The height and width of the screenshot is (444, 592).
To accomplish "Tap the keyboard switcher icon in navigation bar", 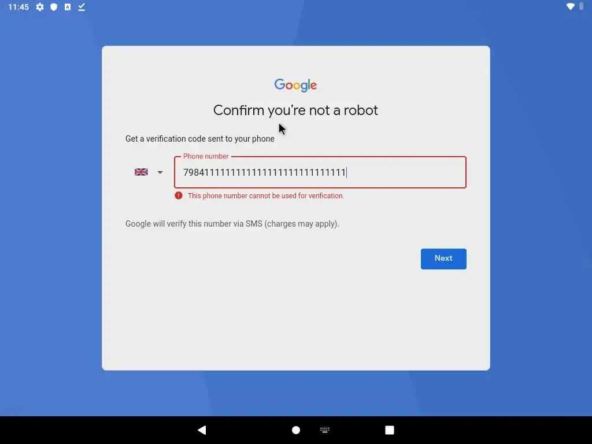I will (x=325, y=430).
